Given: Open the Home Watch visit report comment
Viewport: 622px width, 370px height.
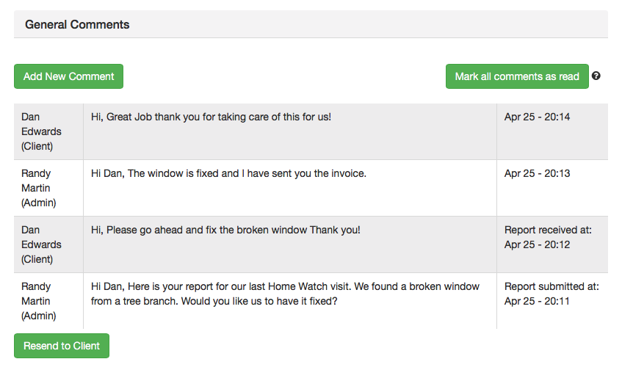Looking at the screenshot, I should pos(285,294).
